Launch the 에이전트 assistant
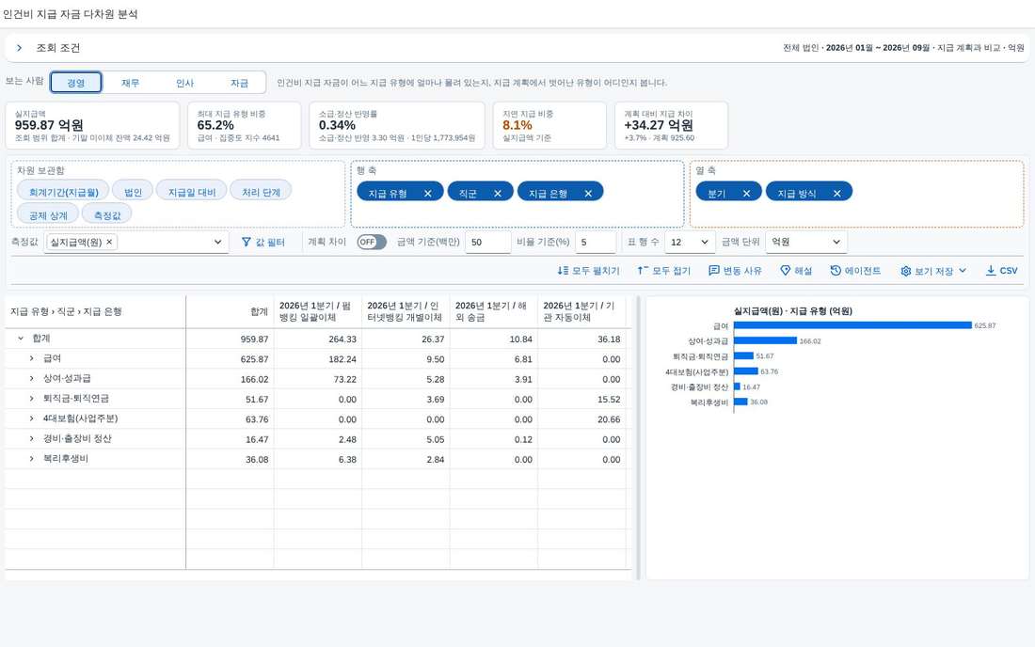 pyautogui.click(x=855, y=271)
